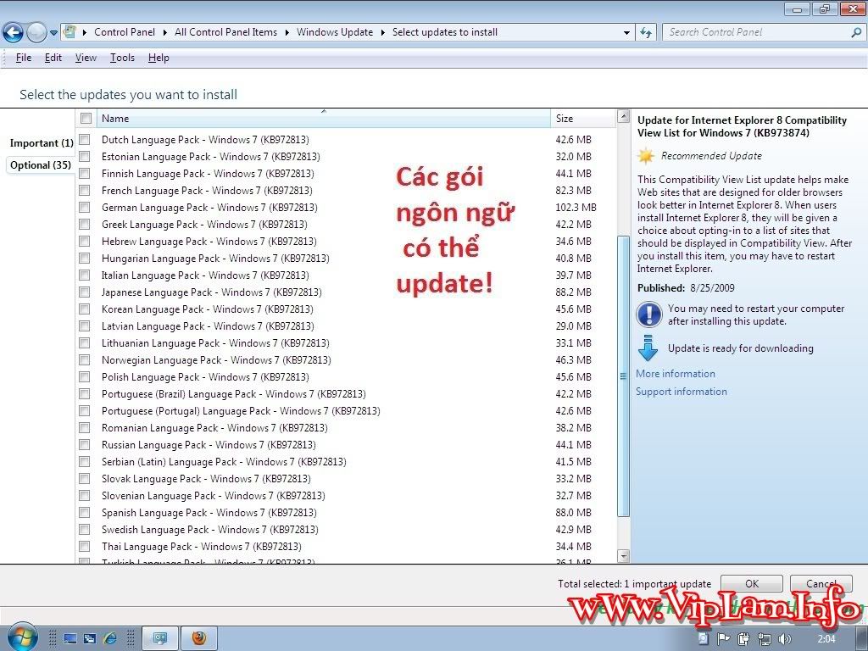868x651 pixels.
Task: Select the Greek Language Pack row
Action: pyautogui.click(x=346, y=224)
